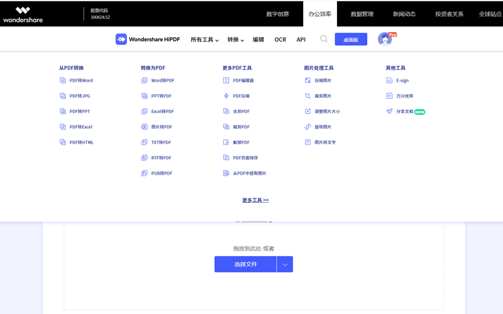Click the Wondershare HiPDF logo
The height and width of the screenshot is (314, 503).
tap(148, 40)
